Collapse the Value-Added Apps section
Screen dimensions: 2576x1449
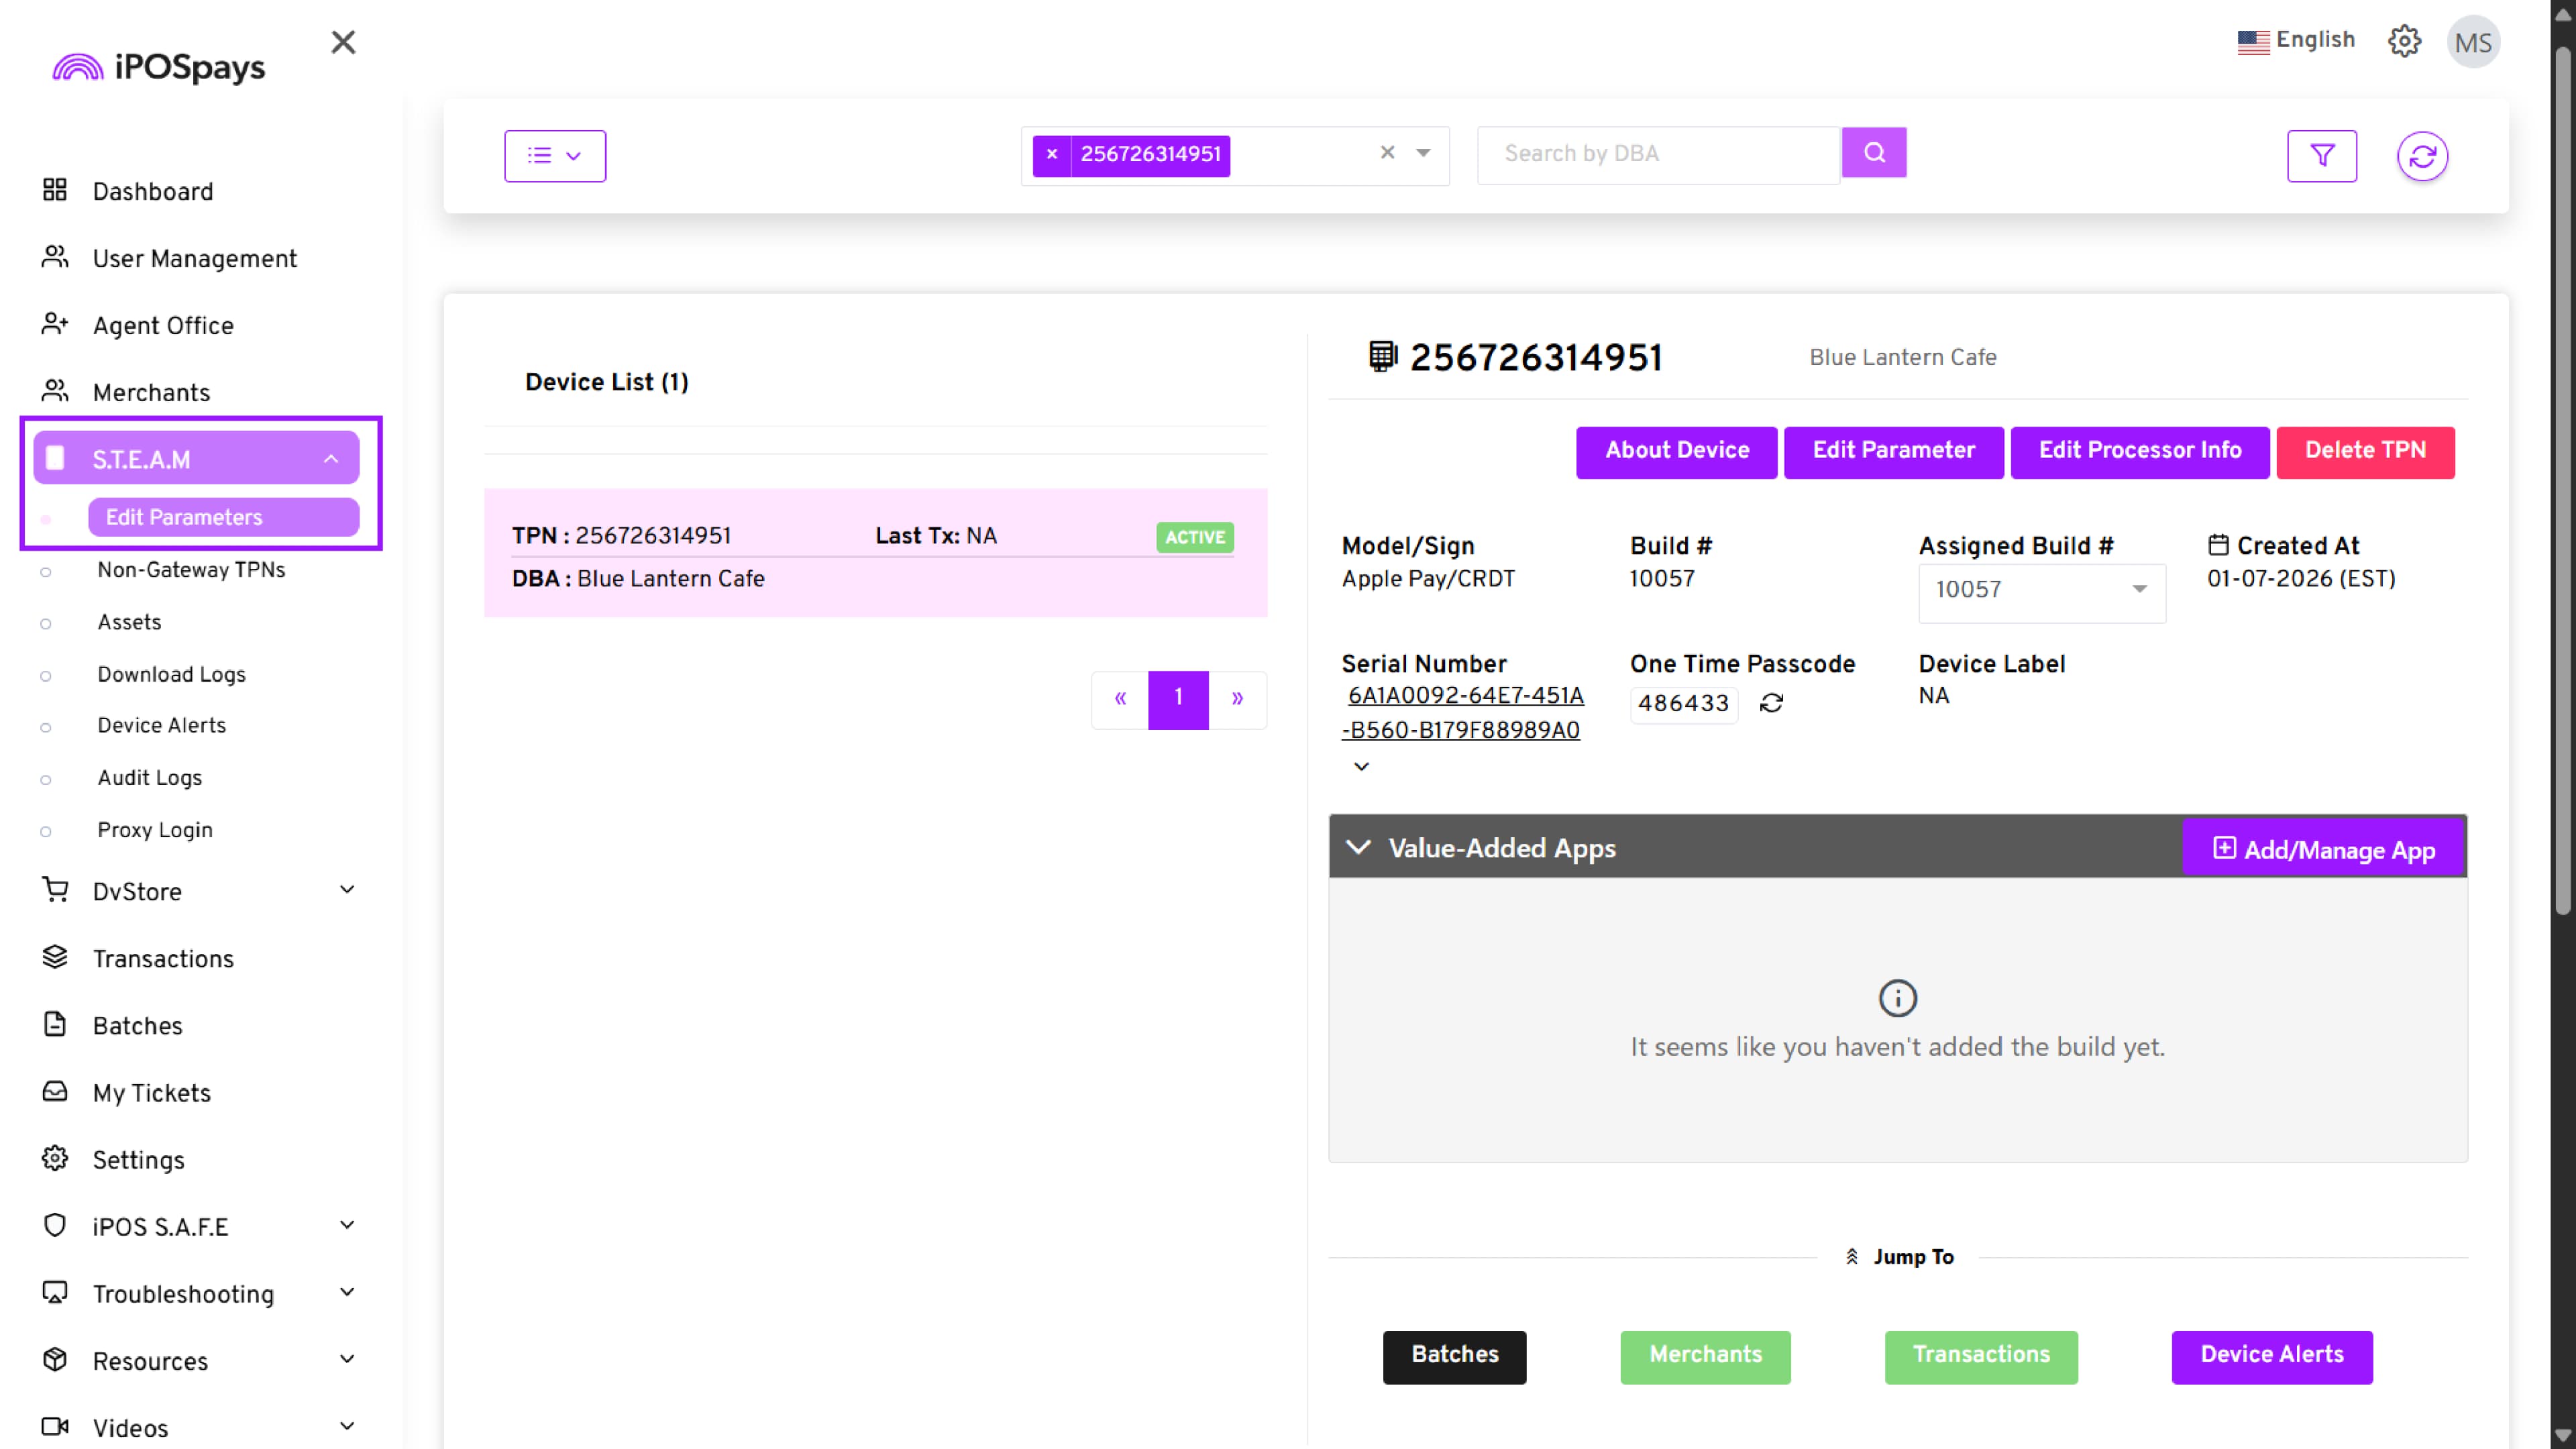pos(1358,847)
